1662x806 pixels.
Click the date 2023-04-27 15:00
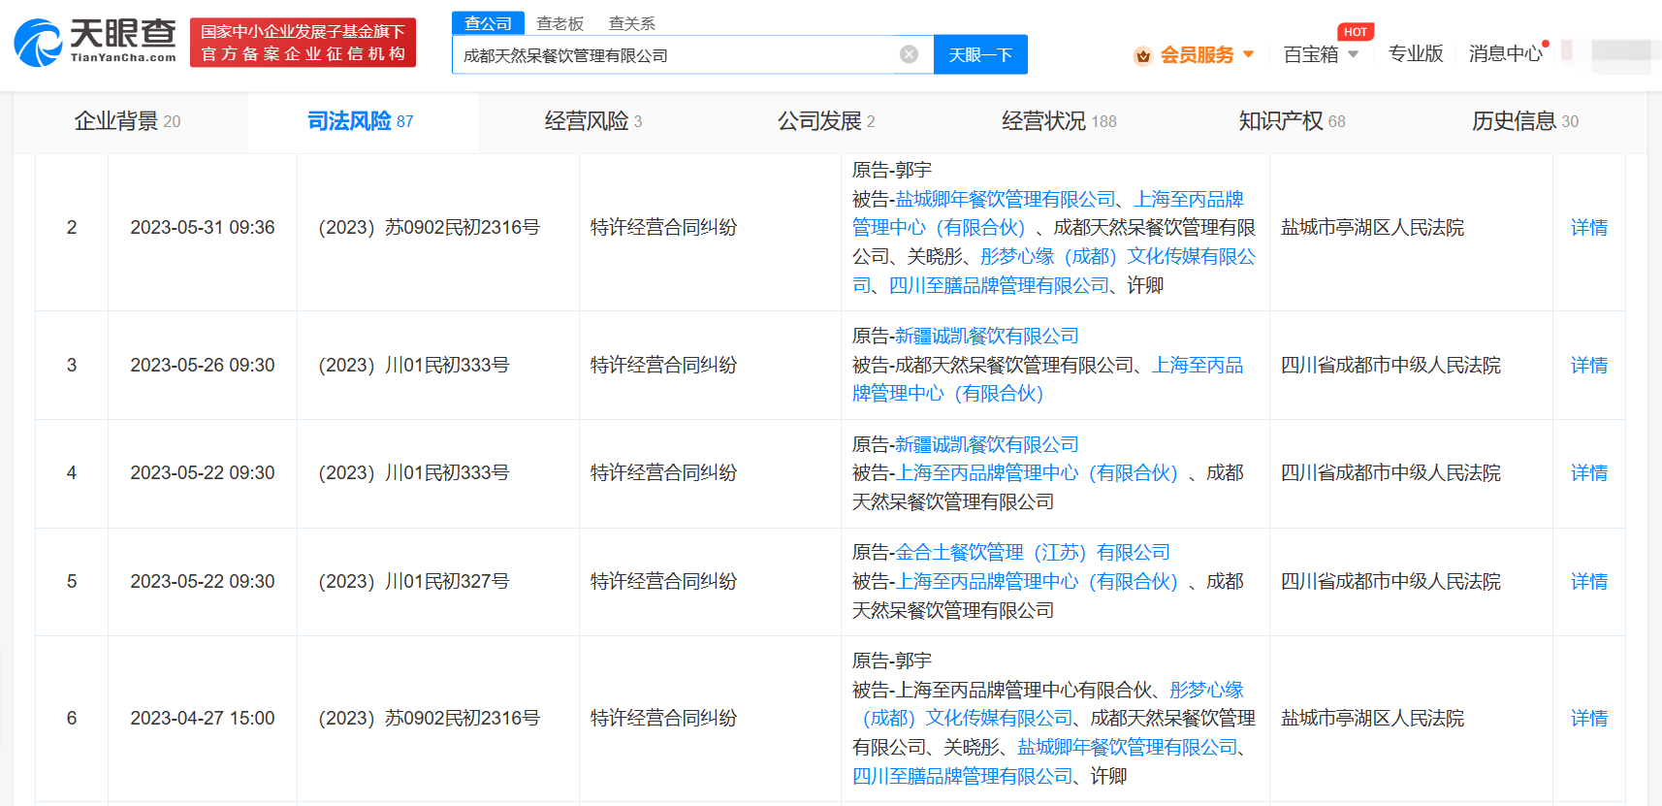click(x=203, y=719)
